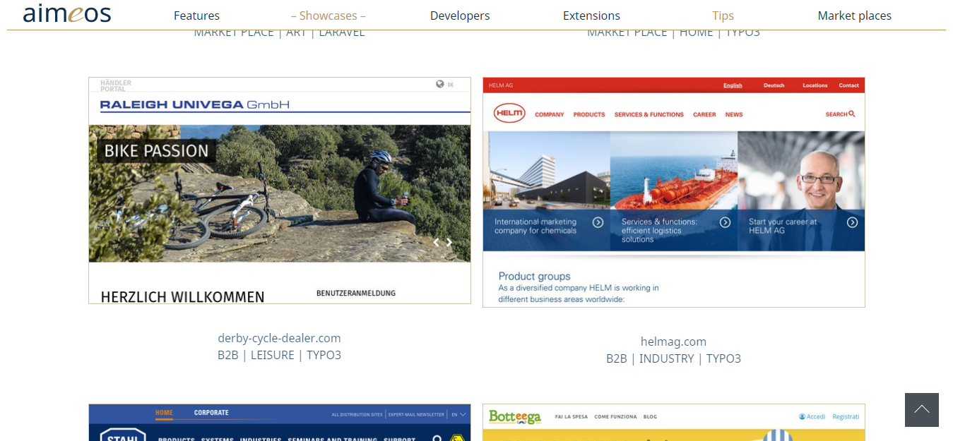The image size is (953, 441).
Task: Click the arrow beside Start your career
Action: point(853,222)
